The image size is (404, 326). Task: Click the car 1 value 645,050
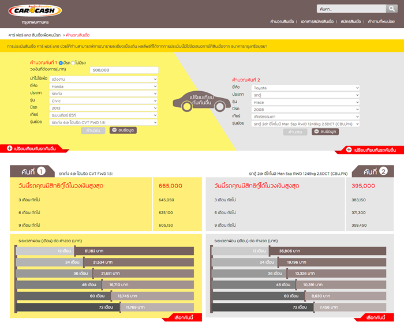click(x=166, y=200)
